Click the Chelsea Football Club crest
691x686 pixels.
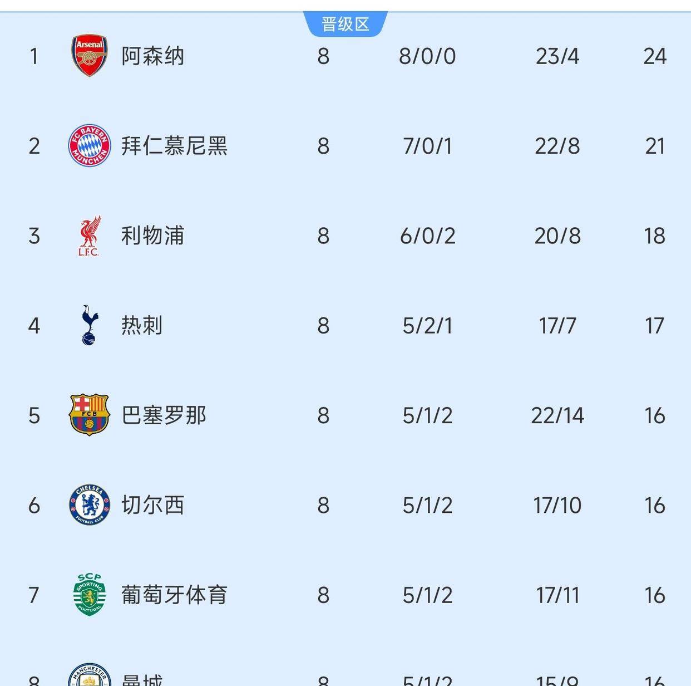(x=88, y=506)
